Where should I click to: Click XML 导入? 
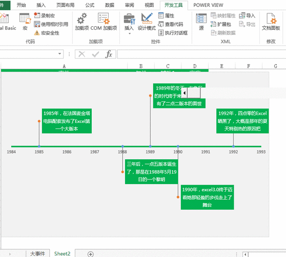[x=247, y=15]
